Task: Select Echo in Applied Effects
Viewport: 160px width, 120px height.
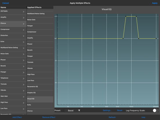Action: coord(40,106)
